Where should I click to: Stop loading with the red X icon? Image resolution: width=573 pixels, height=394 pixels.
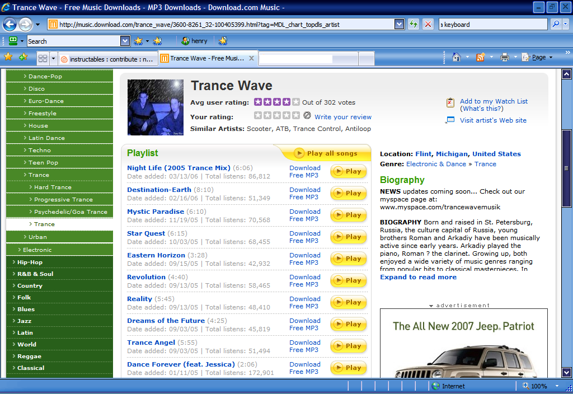[428, 24]
